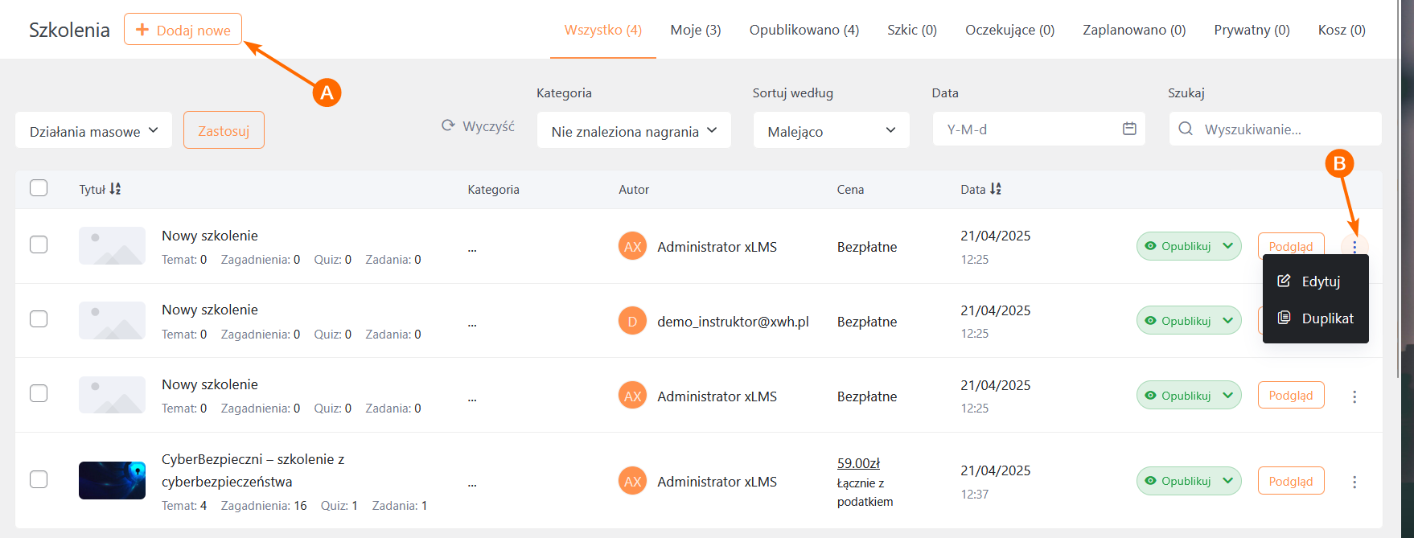Click demo_instruktor author avatar

coord(632,322)
